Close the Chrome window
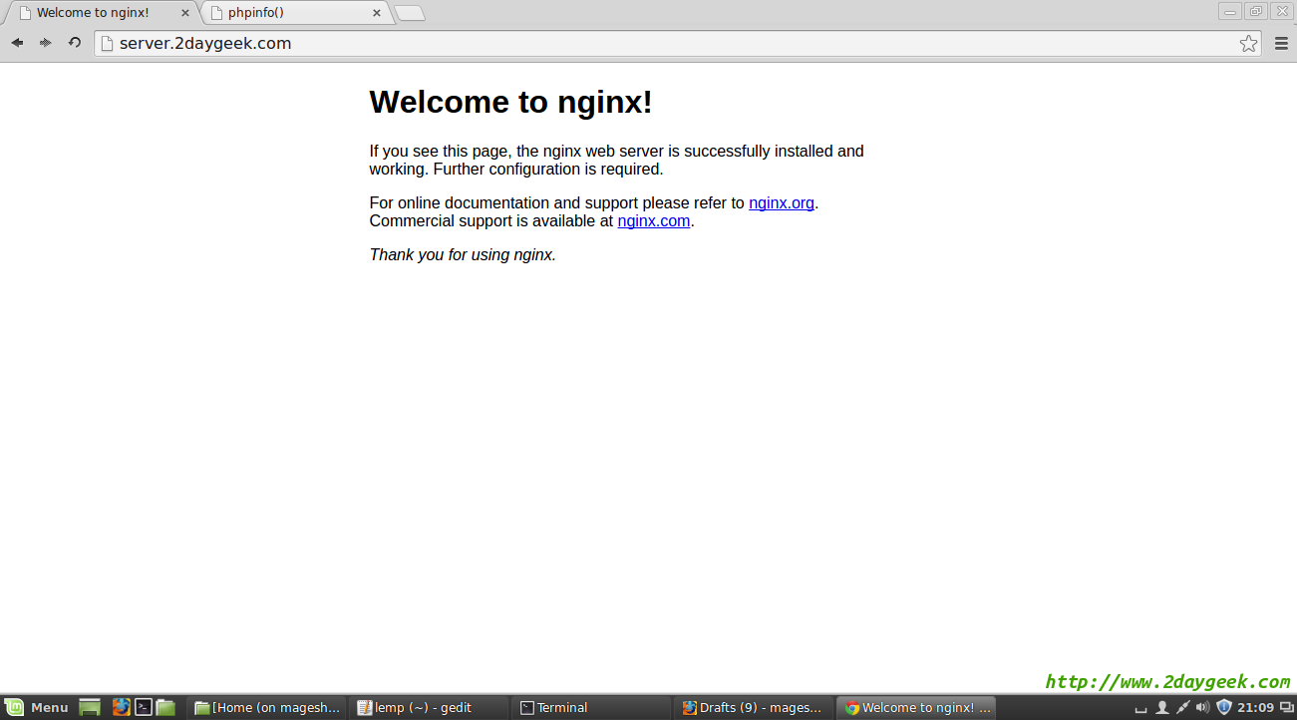Viewport: 1297px width, 720px height. pyautogui.click(x=1280, y=11)
